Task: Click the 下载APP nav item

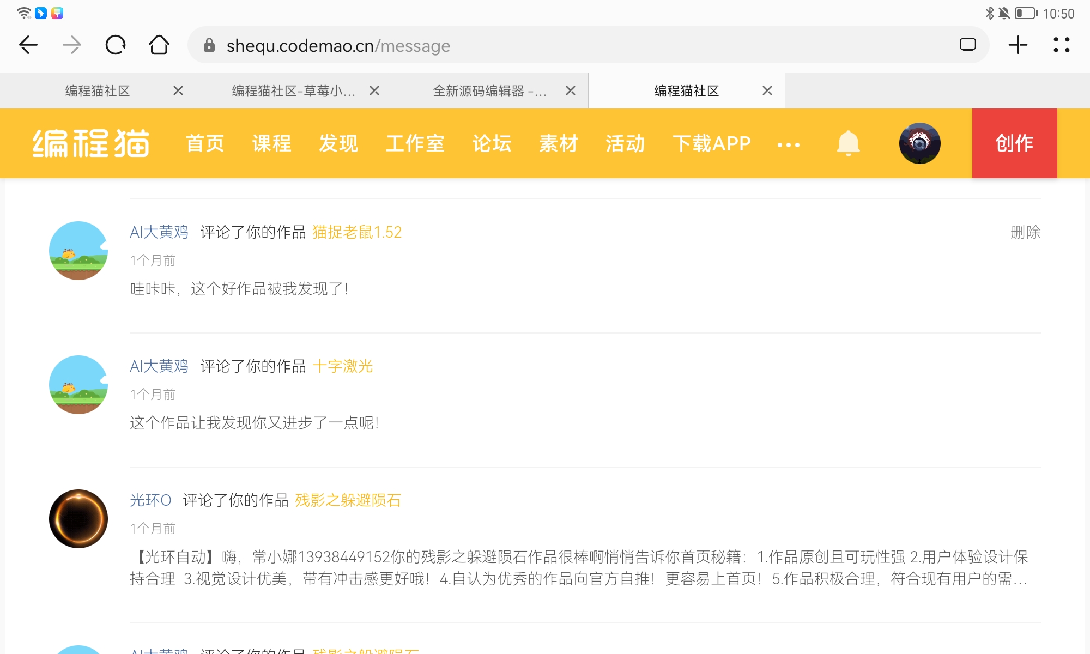Action: click(x=712, y=143)
